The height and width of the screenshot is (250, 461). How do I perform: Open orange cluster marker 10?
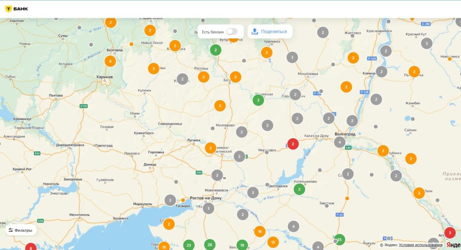164,247
